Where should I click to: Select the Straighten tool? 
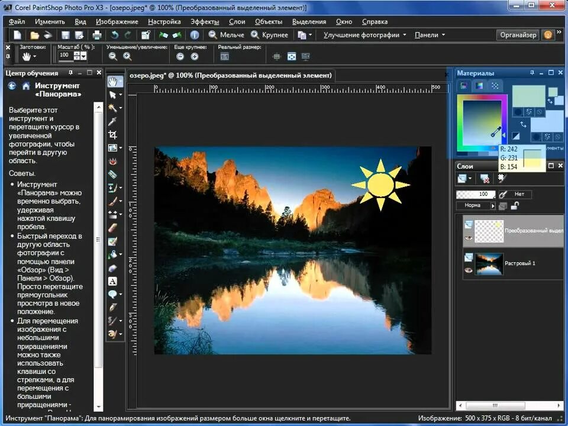coord(112,174)
